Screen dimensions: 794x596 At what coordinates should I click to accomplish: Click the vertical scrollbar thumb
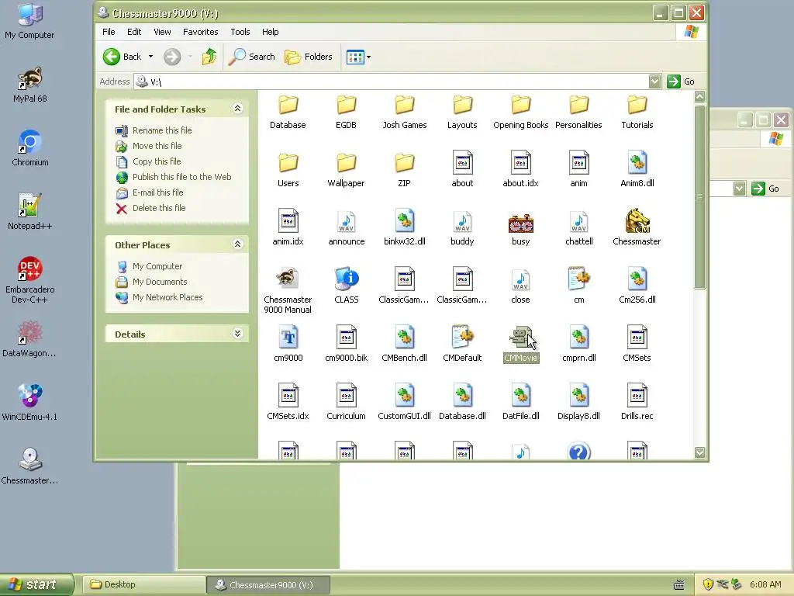click(x=700, y=196)
